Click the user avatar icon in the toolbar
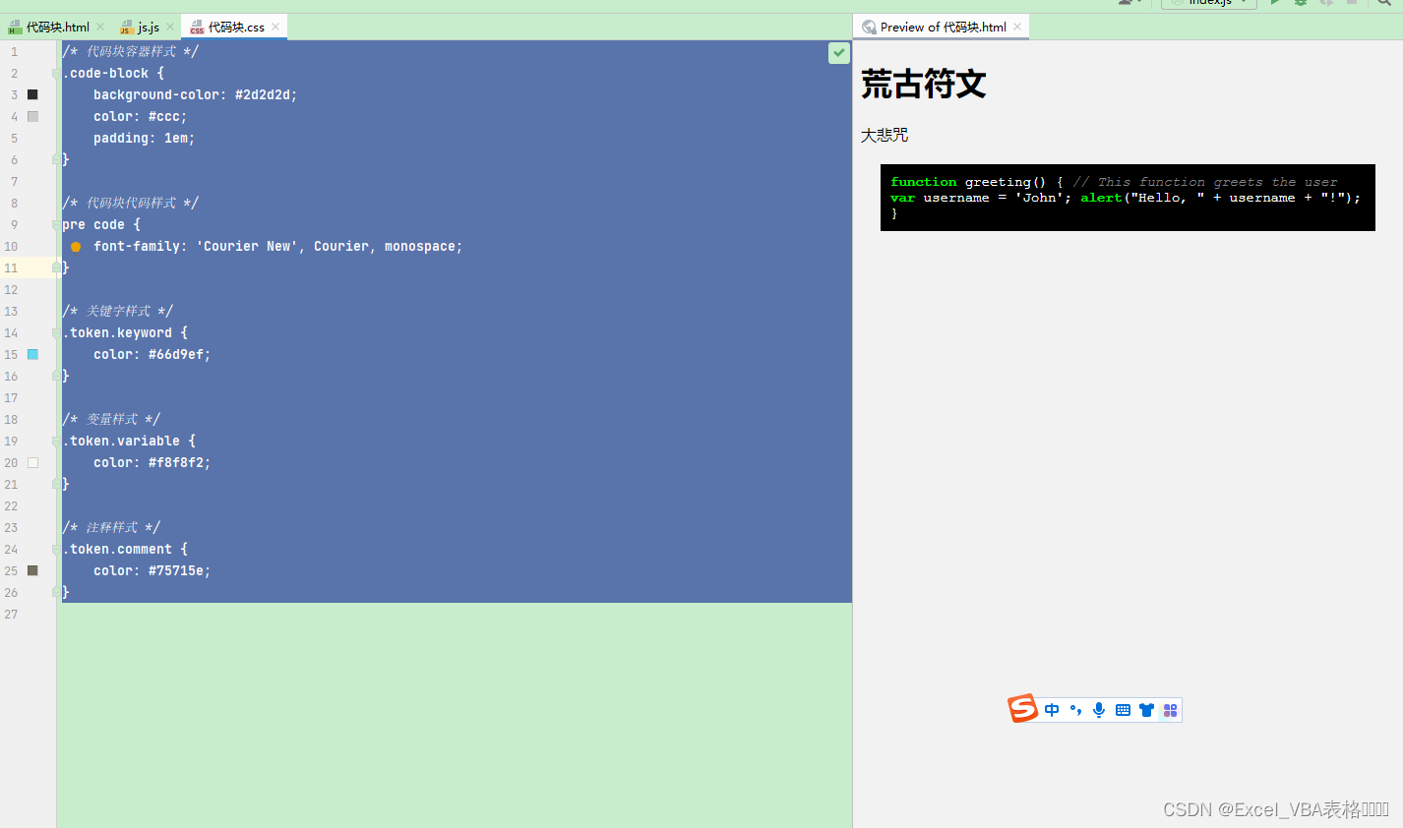This screenshot has height=828, width=1403. (x=1125, y=3)
